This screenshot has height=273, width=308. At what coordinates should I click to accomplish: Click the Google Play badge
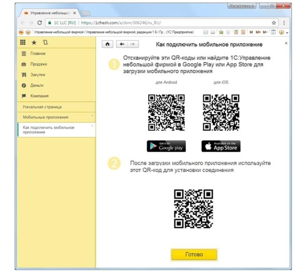coord(166,146)
